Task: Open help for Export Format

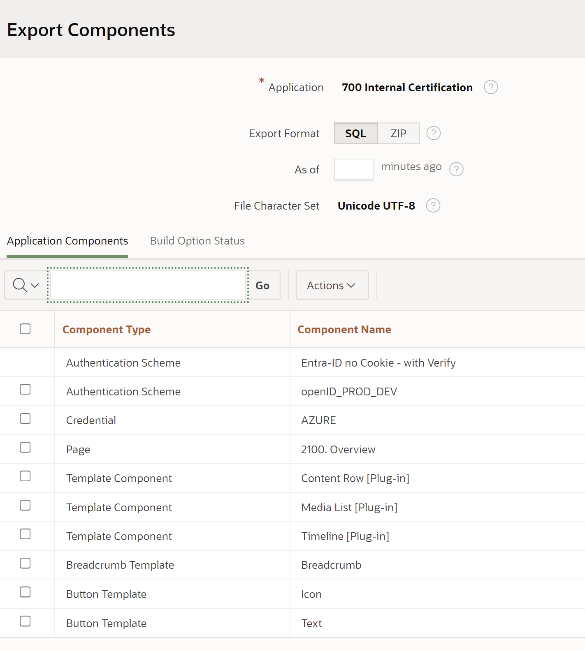Action: [x=434, y=133]
